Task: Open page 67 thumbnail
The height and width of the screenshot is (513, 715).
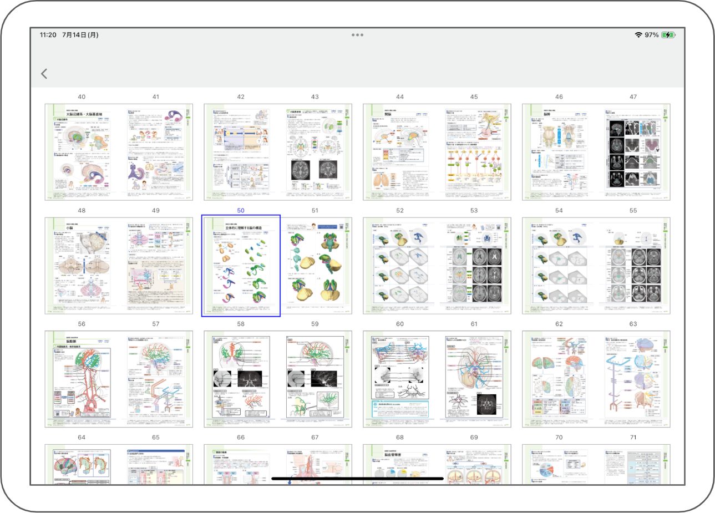Action: [x=315, y=465]
